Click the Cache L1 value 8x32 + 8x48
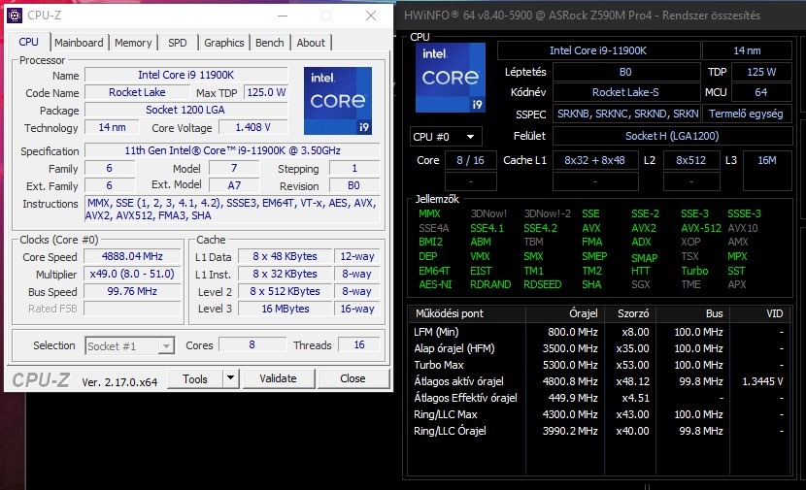806x490 pixels. pyautogui.click(x=595, y=160)
